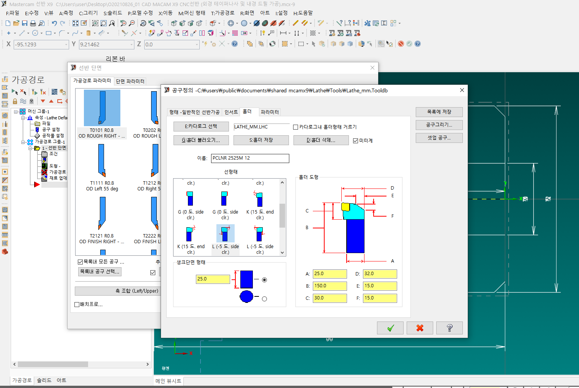Click the holder name field PCLNR 2525M 12
The image size is (579, 388).
click(x=250, y=158)
